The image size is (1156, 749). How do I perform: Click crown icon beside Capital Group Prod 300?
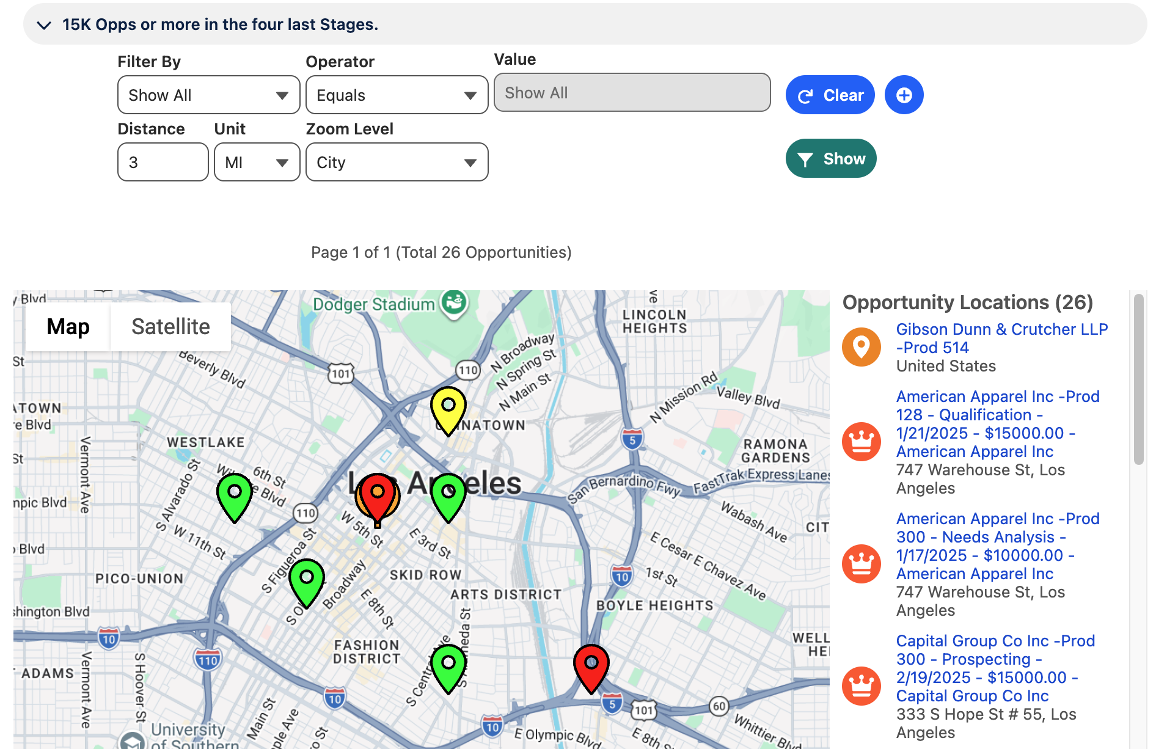(861, 686)
